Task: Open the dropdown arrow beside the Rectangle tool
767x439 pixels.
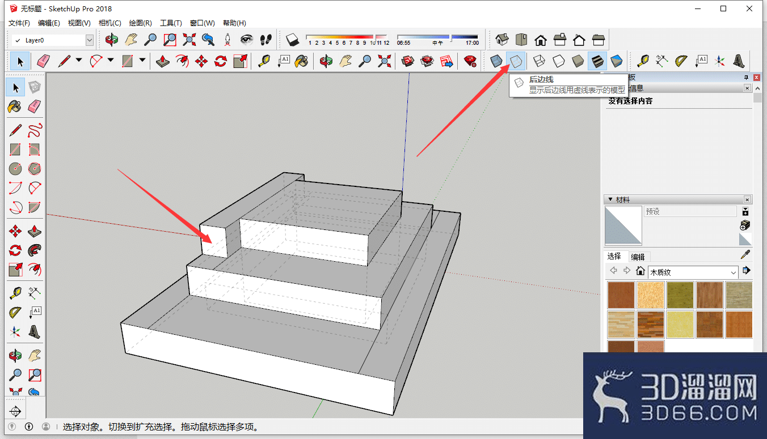Action: (142, 61)
